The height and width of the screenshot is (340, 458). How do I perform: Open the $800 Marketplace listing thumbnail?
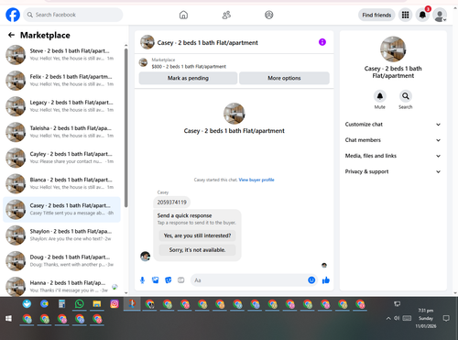[143, 62]
